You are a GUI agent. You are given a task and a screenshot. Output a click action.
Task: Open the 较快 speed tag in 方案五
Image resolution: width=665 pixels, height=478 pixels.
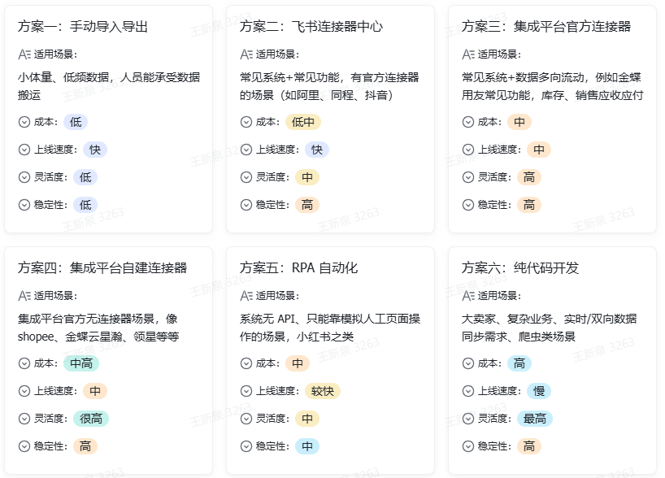323,391
